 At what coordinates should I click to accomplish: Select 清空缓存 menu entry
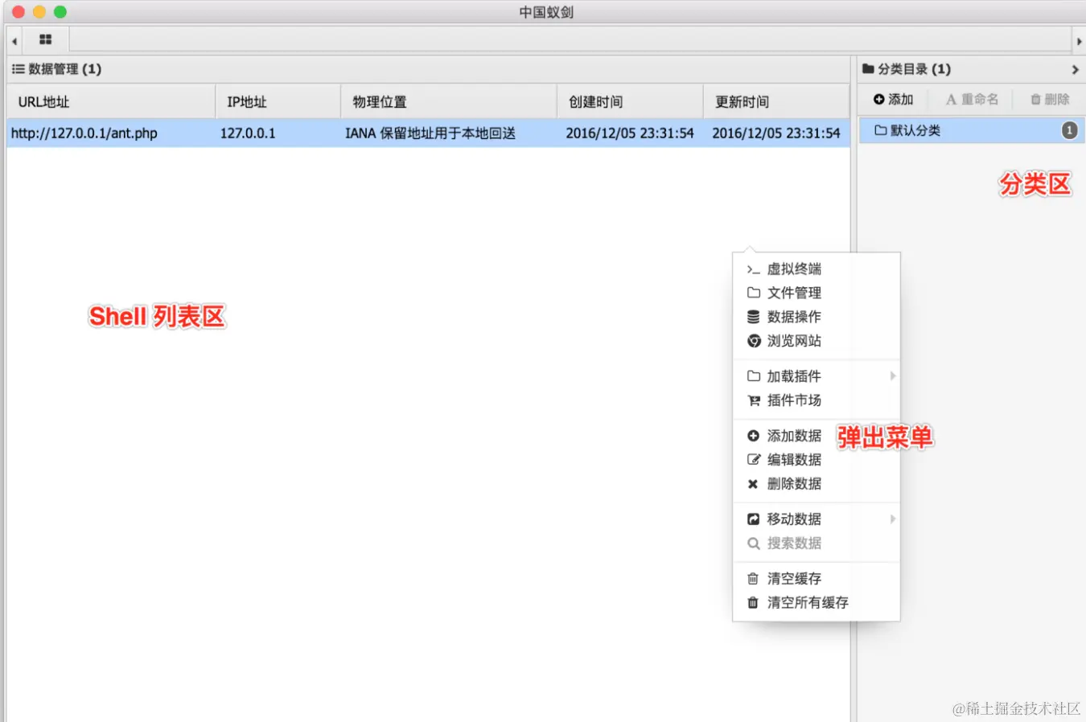point(816,579)
